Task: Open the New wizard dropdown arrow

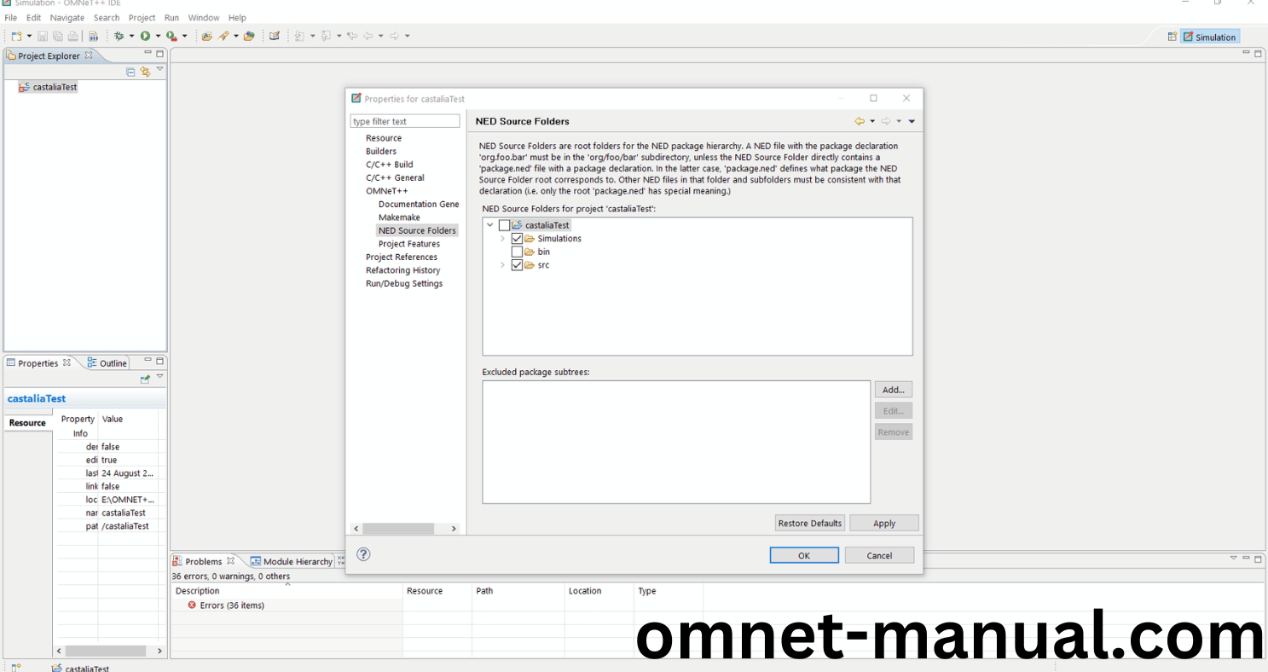Action: [x=29, y=36]
